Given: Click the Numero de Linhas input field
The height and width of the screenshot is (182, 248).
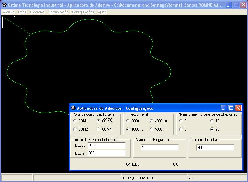Looking at the screenshot, I should point(216,148).
